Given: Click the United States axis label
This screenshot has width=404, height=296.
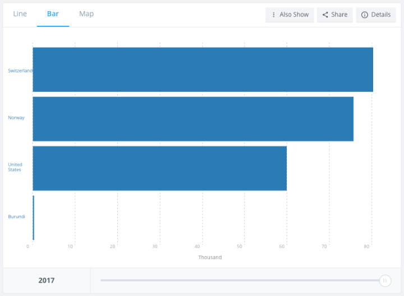Looking at the screenshot, I should click(15, 167).
